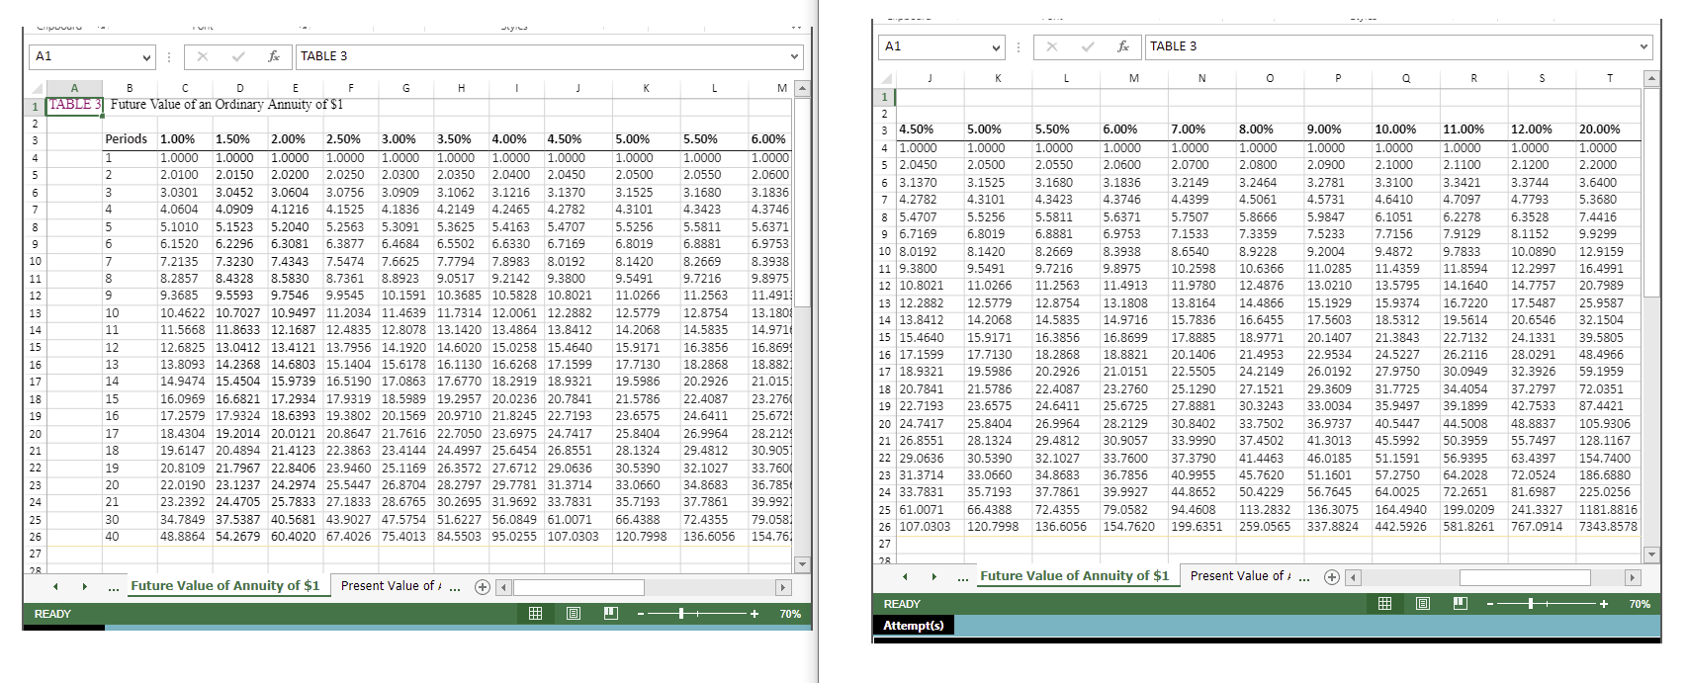1687x683 pixels.
Task: Click the Attempt(s) label below right window
Action: [x=913, y=625]
